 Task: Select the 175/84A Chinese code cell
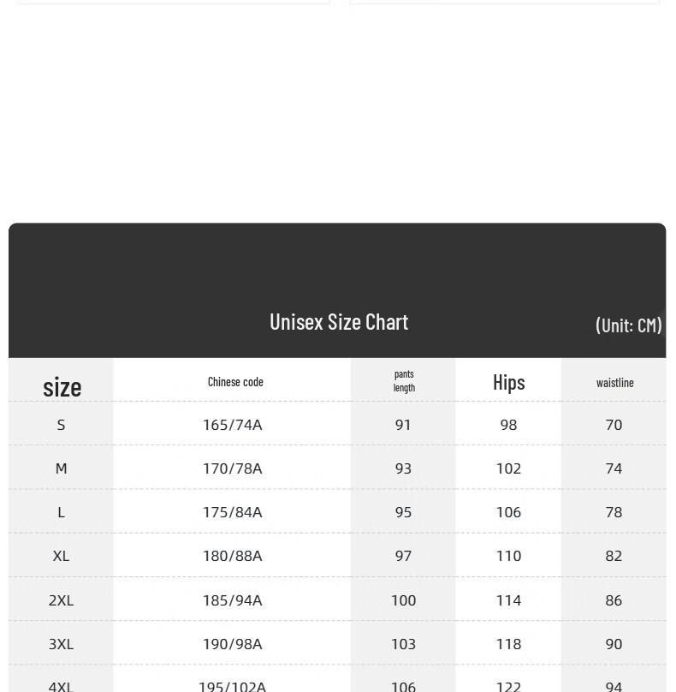point(233,512)
